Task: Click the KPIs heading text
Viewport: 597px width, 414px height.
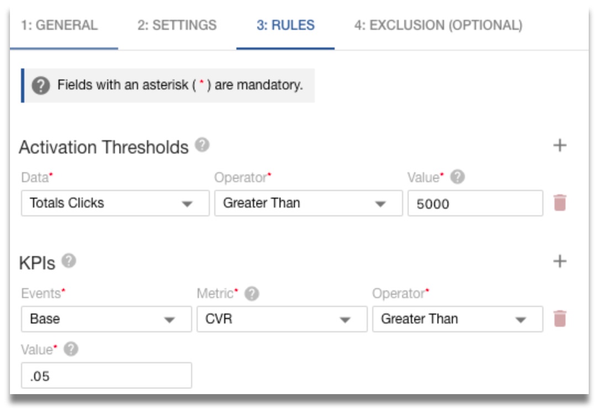Action: tap(38, 263)
